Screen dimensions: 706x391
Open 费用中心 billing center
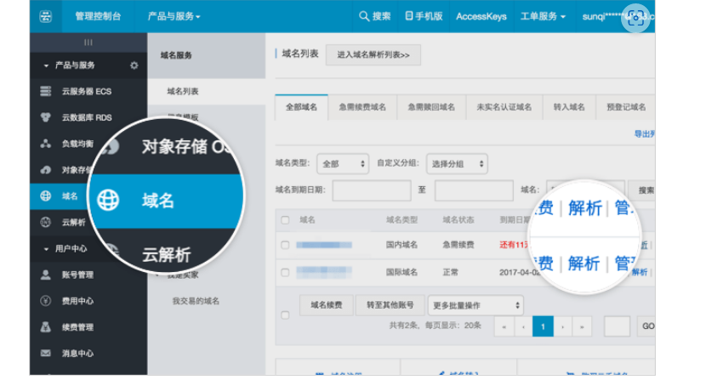77,301
